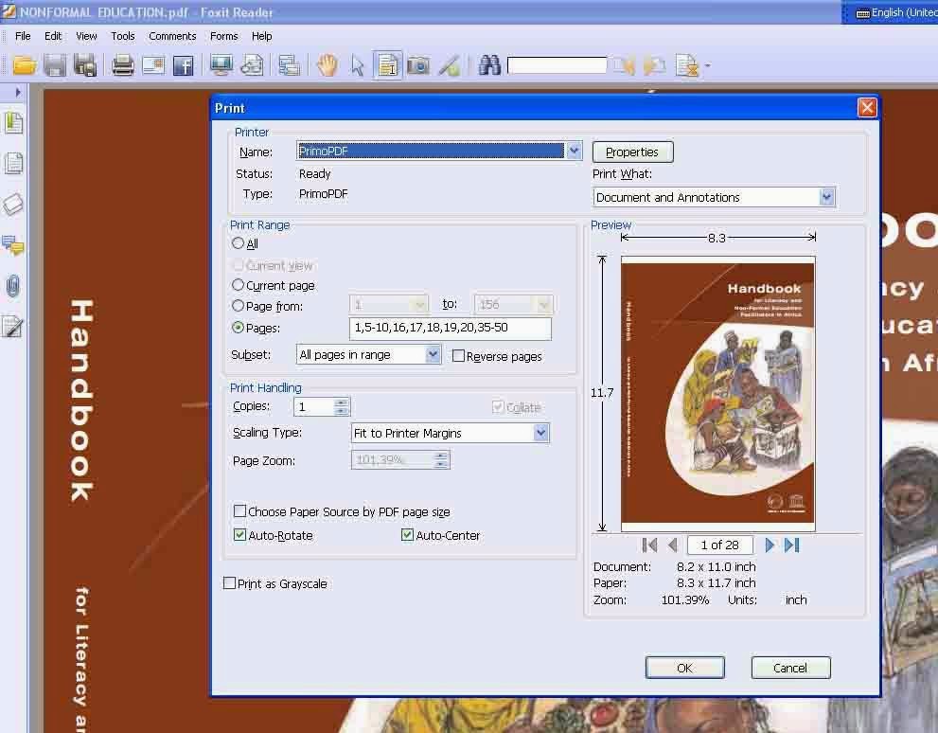Click the binoculars Search icon
This screenshot has height=733, width=938.
pyautogui.click(x=489, y=64)
